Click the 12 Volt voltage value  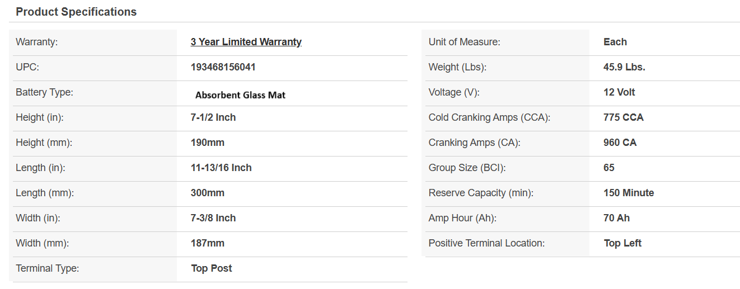619,92
